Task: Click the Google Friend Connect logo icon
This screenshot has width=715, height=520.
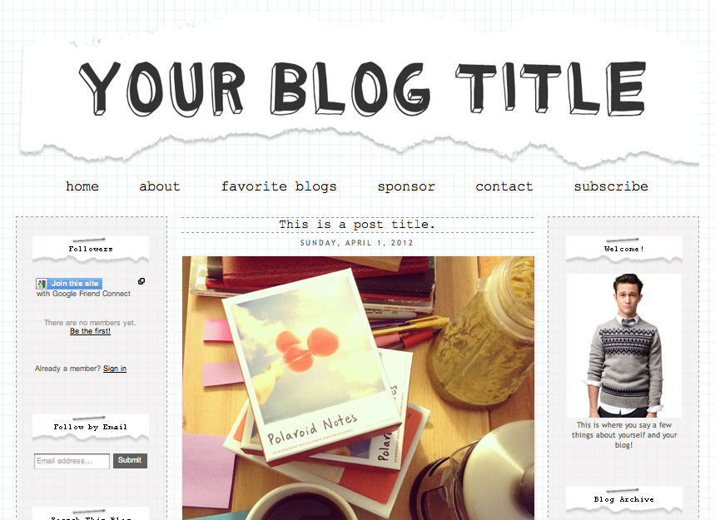Action: coord(42,284)
